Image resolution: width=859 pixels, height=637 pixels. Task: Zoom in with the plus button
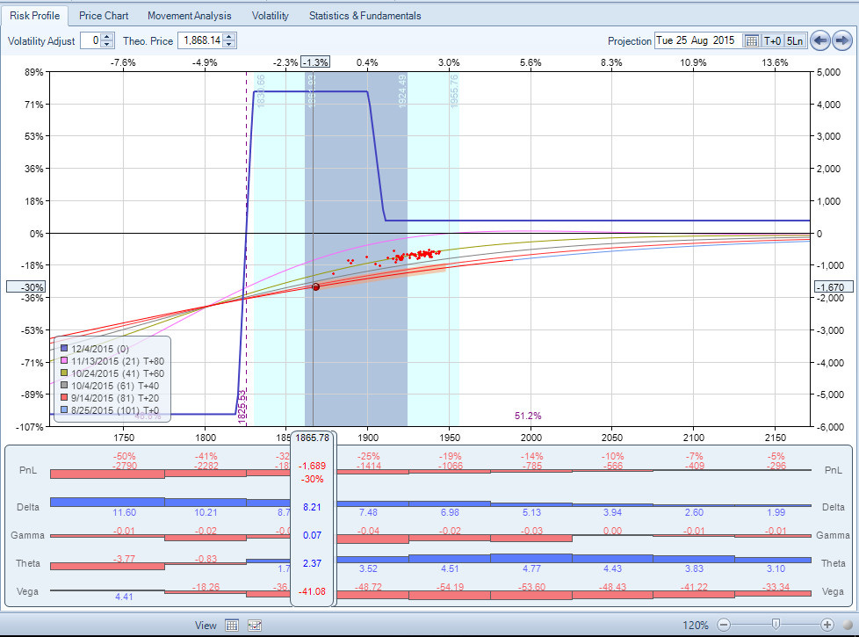tap(827, 625)
